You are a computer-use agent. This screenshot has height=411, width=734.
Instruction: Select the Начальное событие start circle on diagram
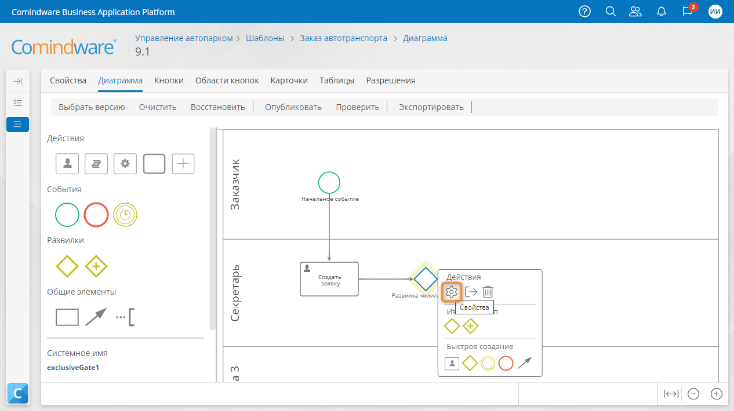click(x=329, y=182)
